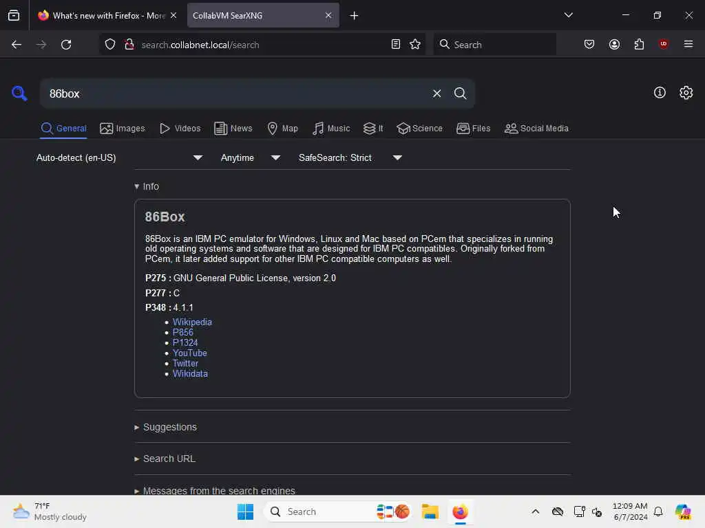Expand the Suggestions section
The width and height of the screenshot is (705, 528).
[x=165, y=427]
